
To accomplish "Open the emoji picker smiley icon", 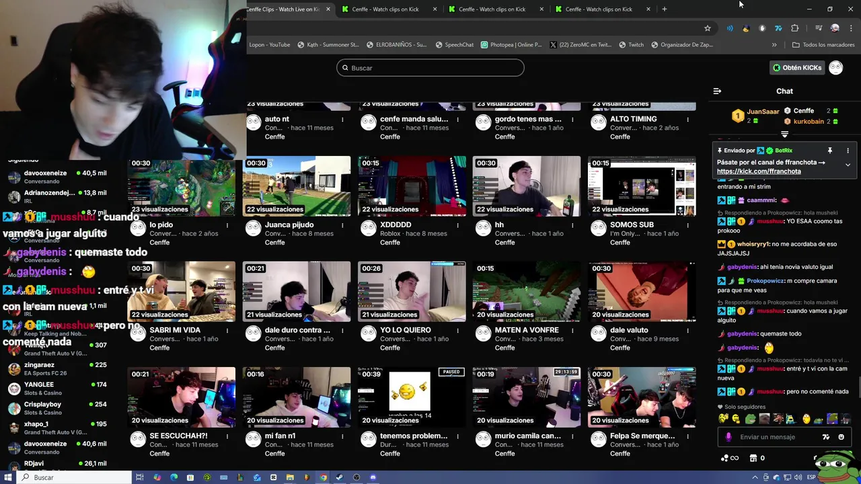I will [841, 437].
